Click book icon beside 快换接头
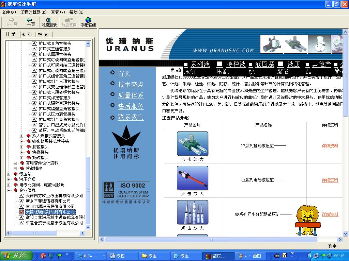 point(29,152)
